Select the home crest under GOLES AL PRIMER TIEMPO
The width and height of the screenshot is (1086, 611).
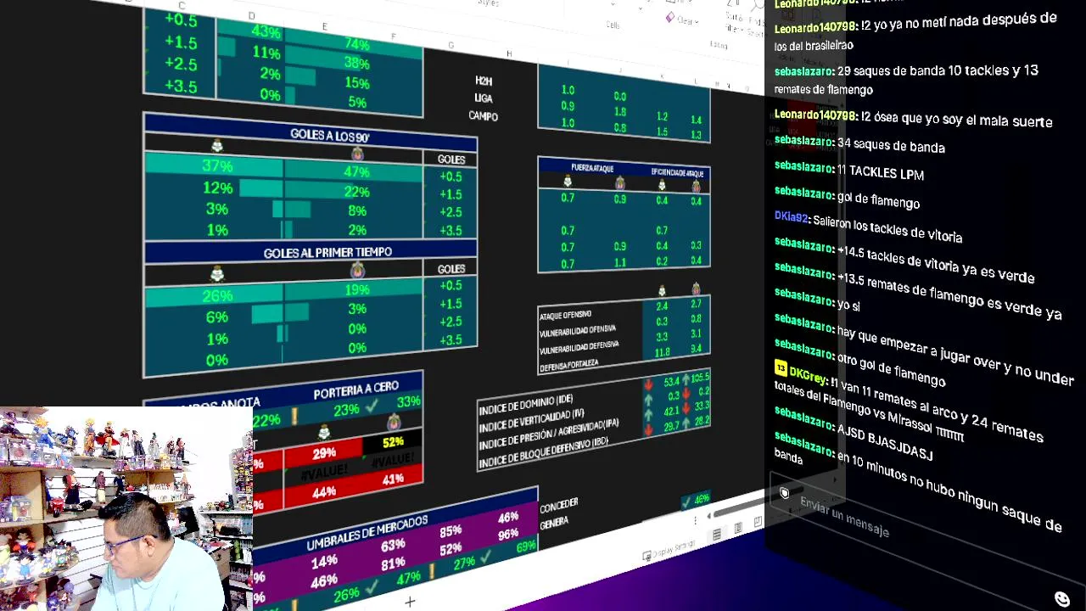217,274
